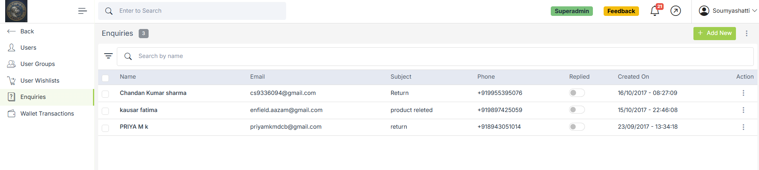Open action menu for Chandan Kumar sharma
759x170 pixels.
click(x=743, y=93)
